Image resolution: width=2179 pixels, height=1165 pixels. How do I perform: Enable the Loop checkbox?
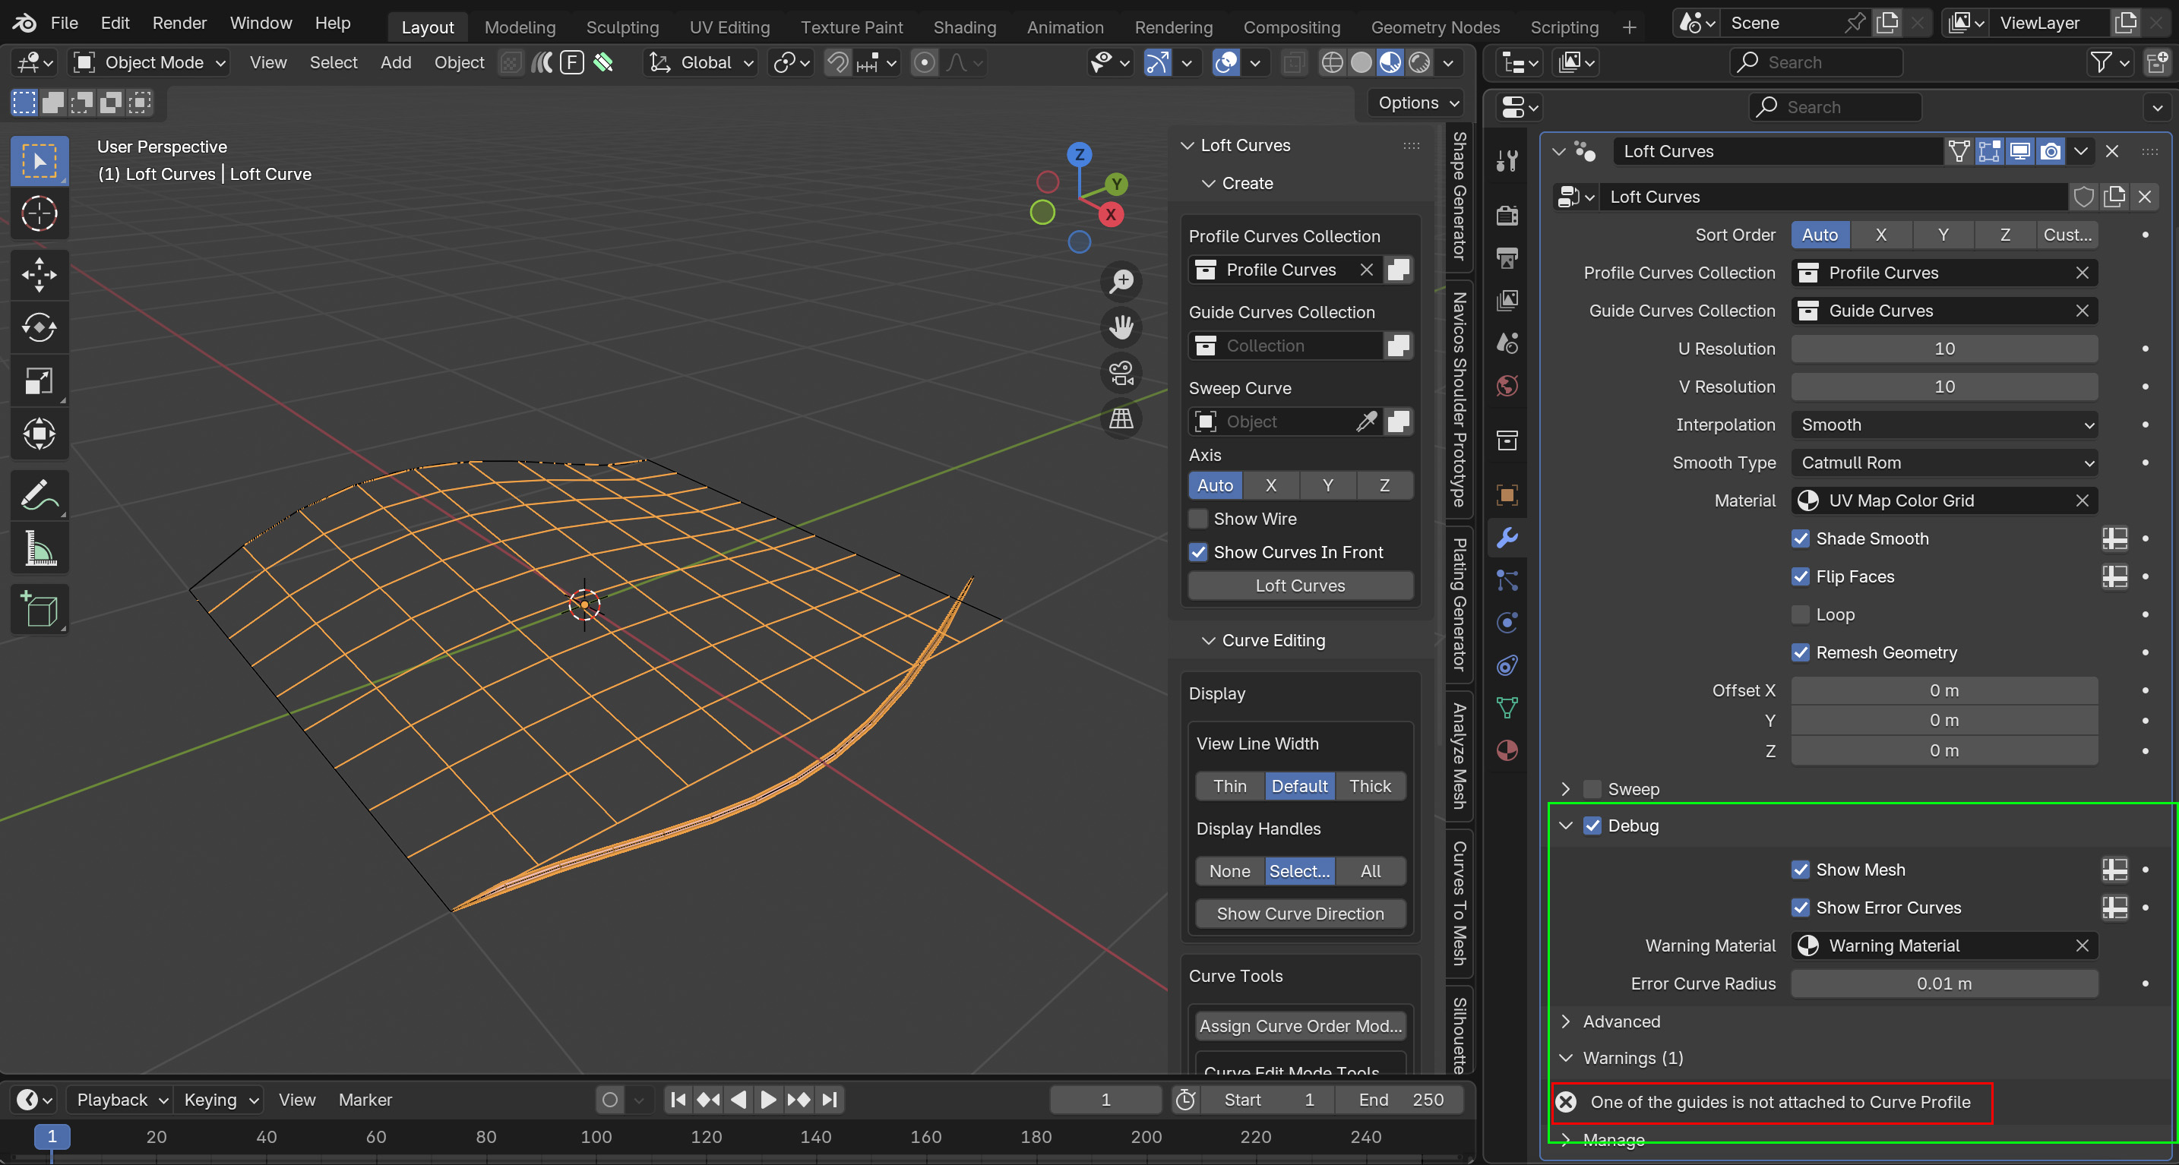click(1801, 614)
